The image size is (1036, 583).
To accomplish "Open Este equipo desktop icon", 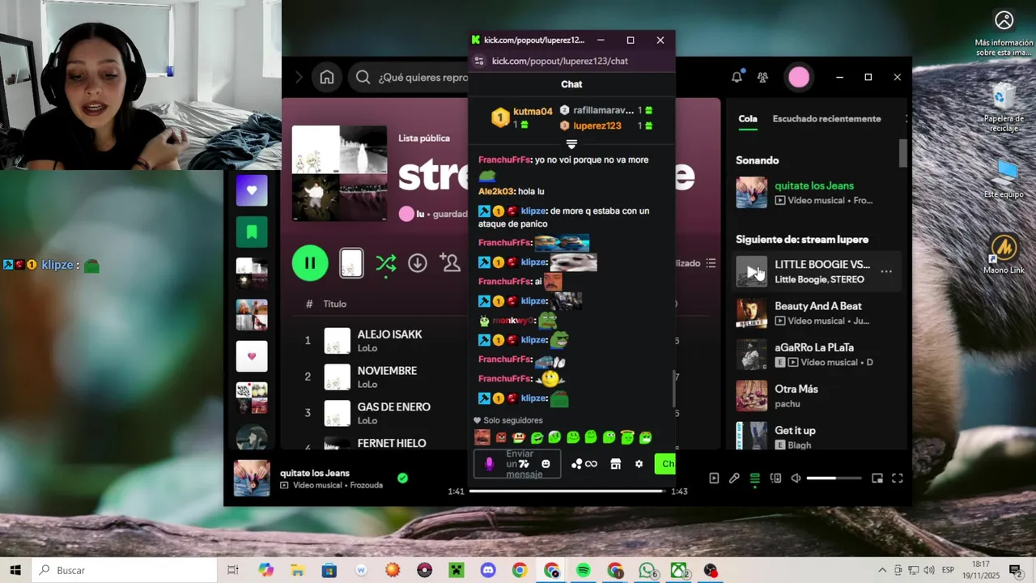I will tap(1004, 178).
